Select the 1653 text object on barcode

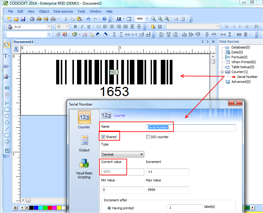[114, 72]
